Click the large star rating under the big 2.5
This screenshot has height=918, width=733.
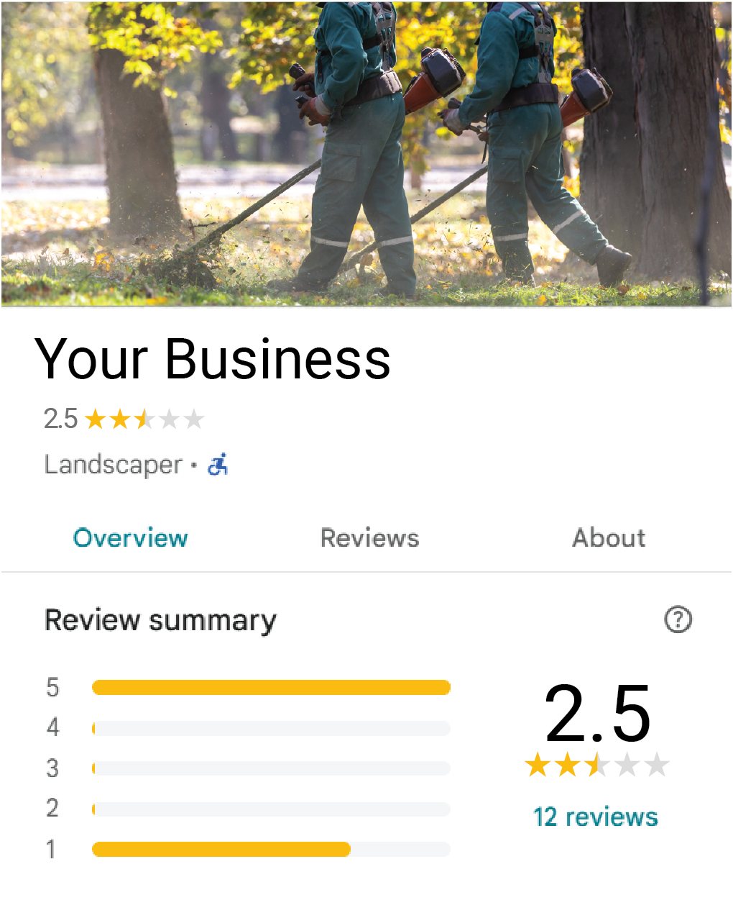(x=596, y=765)
